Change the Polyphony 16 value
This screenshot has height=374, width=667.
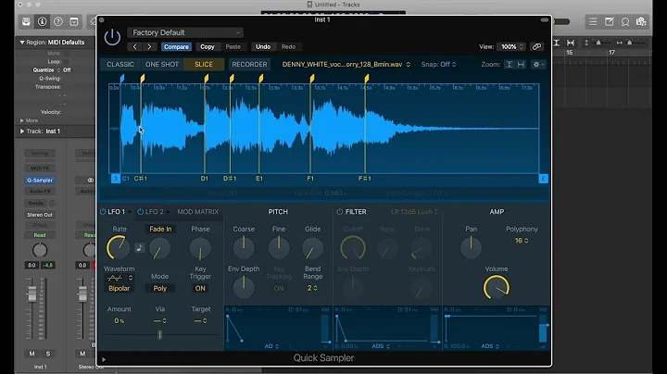[522, 241]
